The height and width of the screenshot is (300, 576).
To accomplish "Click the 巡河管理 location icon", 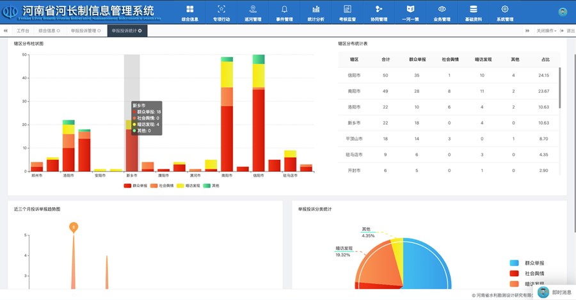I will coord(253,9).
